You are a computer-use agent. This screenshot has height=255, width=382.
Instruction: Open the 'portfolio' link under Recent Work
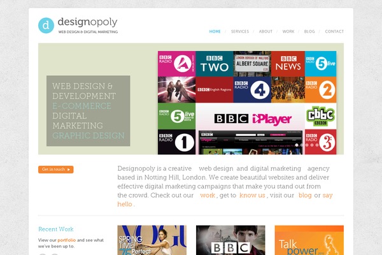tap(66, 240)
